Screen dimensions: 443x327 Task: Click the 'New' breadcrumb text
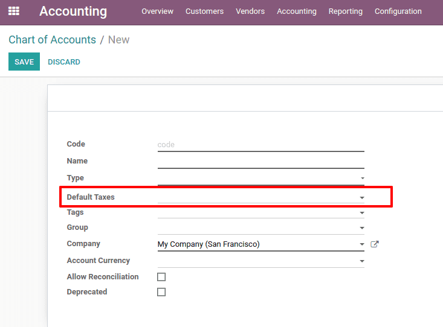click(x=118, y=40)
